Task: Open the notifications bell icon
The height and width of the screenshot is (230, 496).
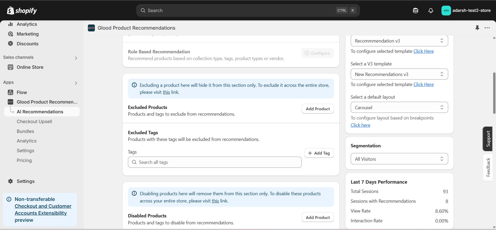Action: tap(431, 11)
